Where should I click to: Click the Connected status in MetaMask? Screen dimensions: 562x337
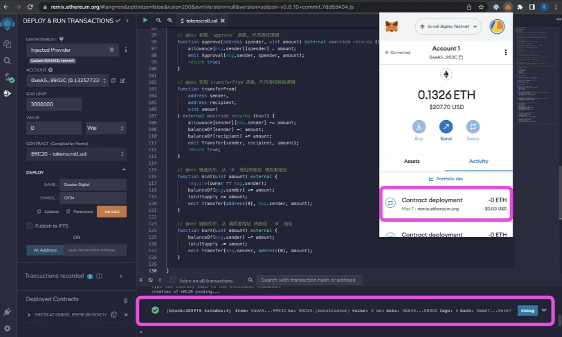click(x=397, y=53)
